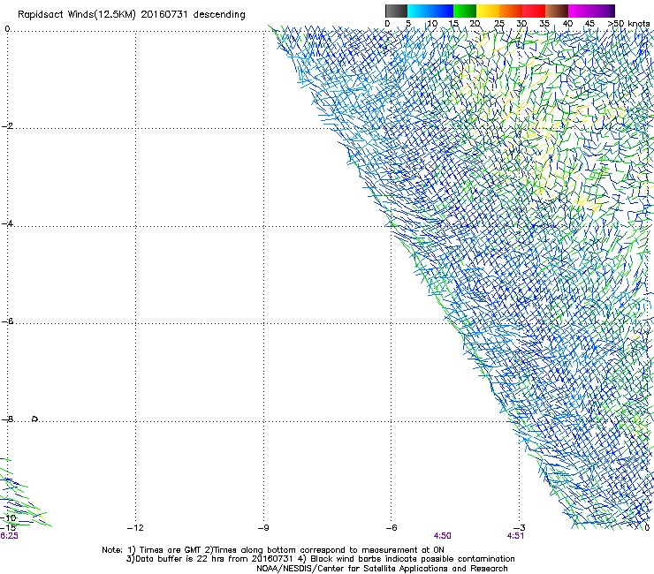Image resolution: width=654 pixels, height=574 pixels.
Task: Select the red 30-35 knots legend segment
Action: [534, 11]
